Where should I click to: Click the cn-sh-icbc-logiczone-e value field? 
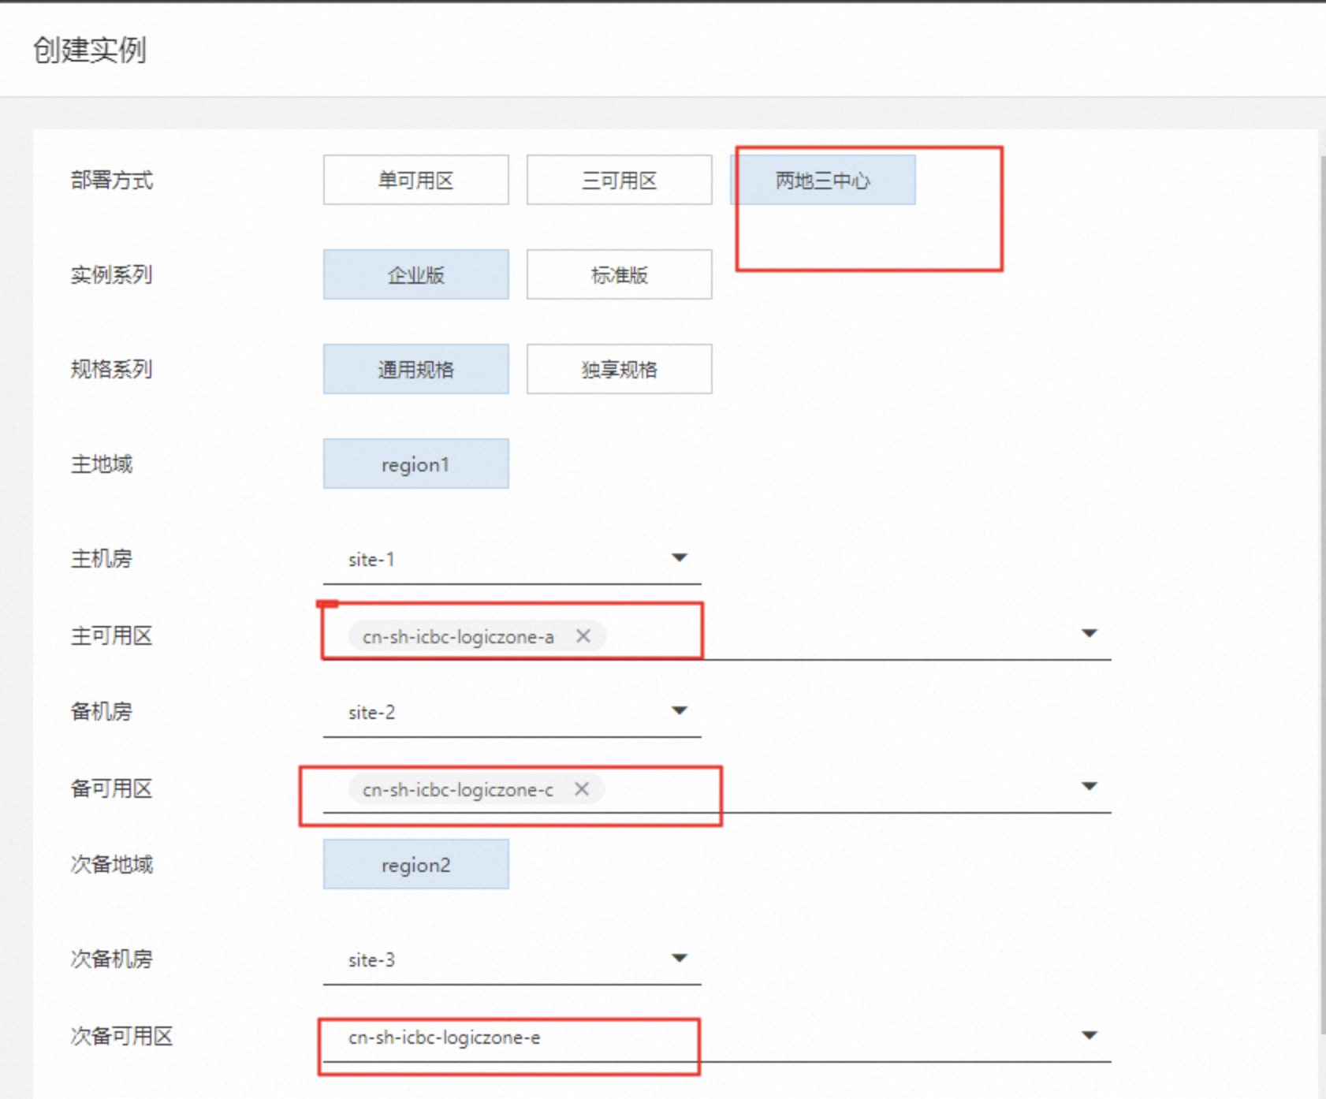[717, 1038]
